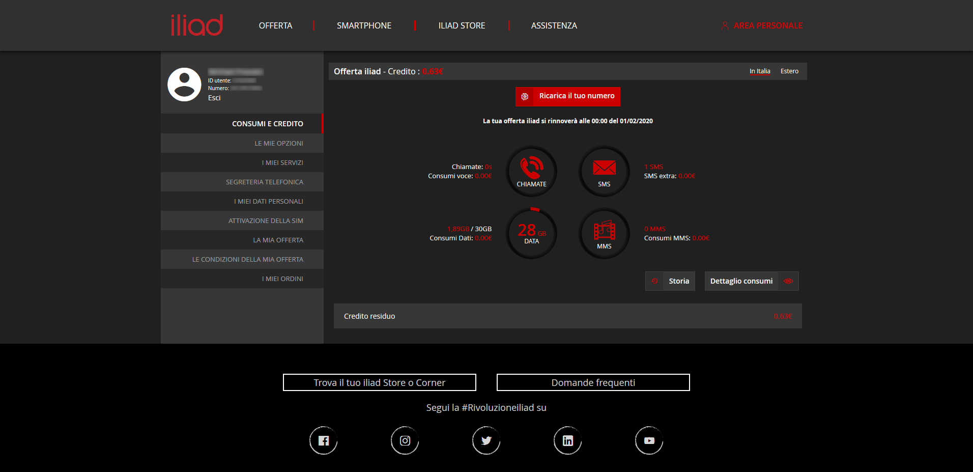
Task: Click Ricarica il tuo numero button
Action: click(x=568, y=97)
